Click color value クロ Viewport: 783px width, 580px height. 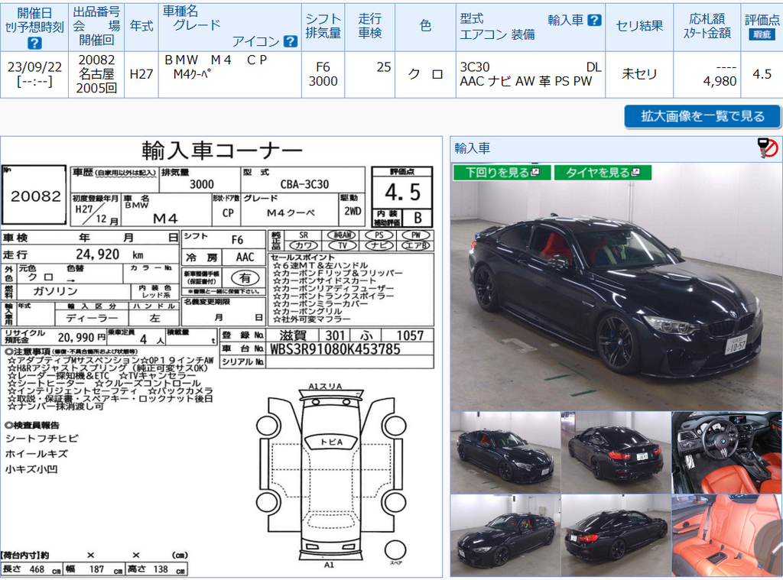[425, 74]
